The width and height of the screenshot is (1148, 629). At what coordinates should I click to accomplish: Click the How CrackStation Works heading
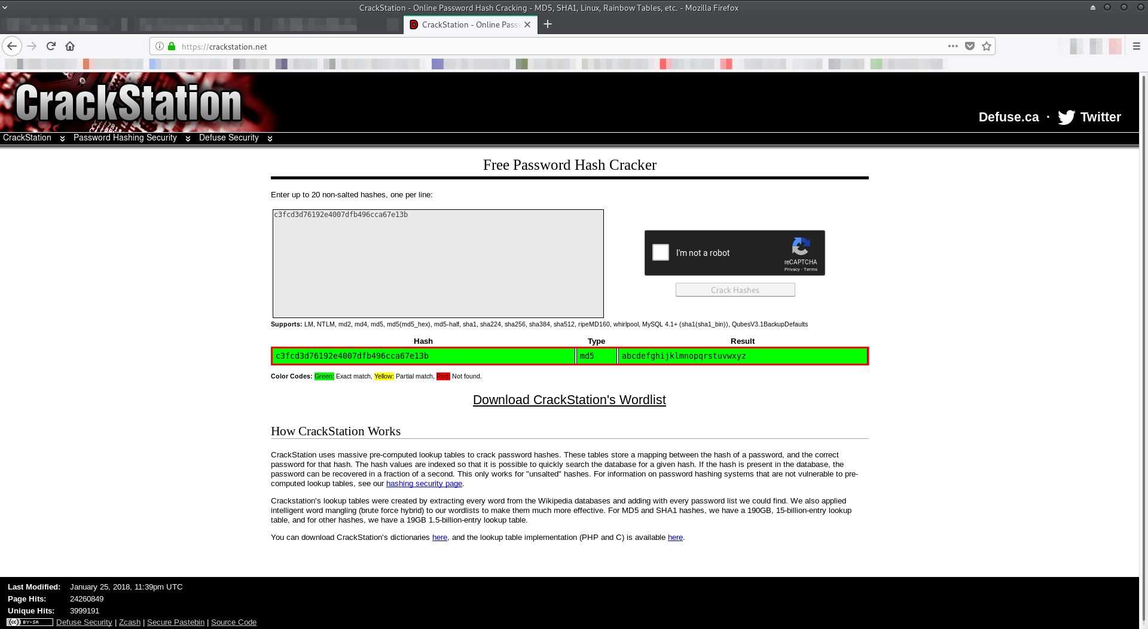coord(335,432)
